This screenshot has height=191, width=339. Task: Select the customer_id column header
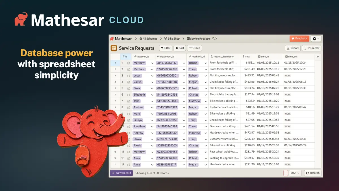(143, 57)
